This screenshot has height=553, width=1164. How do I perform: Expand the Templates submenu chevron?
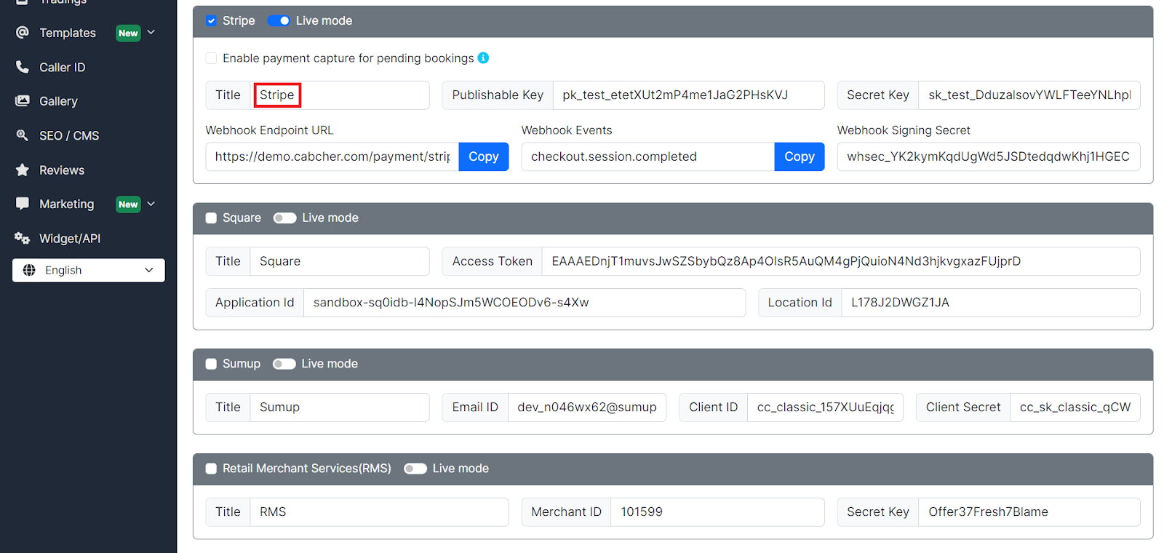click(x=151, y=32)
